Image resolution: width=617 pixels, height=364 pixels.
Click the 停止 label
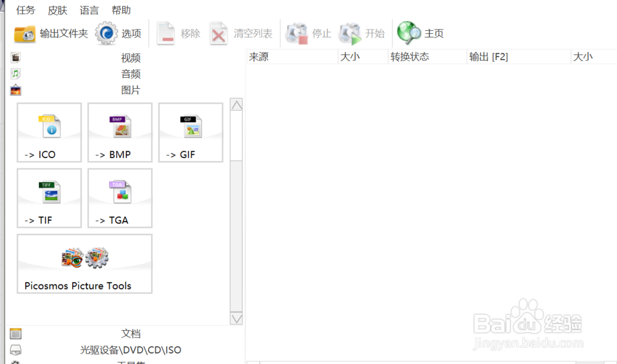tap(322, 33)
